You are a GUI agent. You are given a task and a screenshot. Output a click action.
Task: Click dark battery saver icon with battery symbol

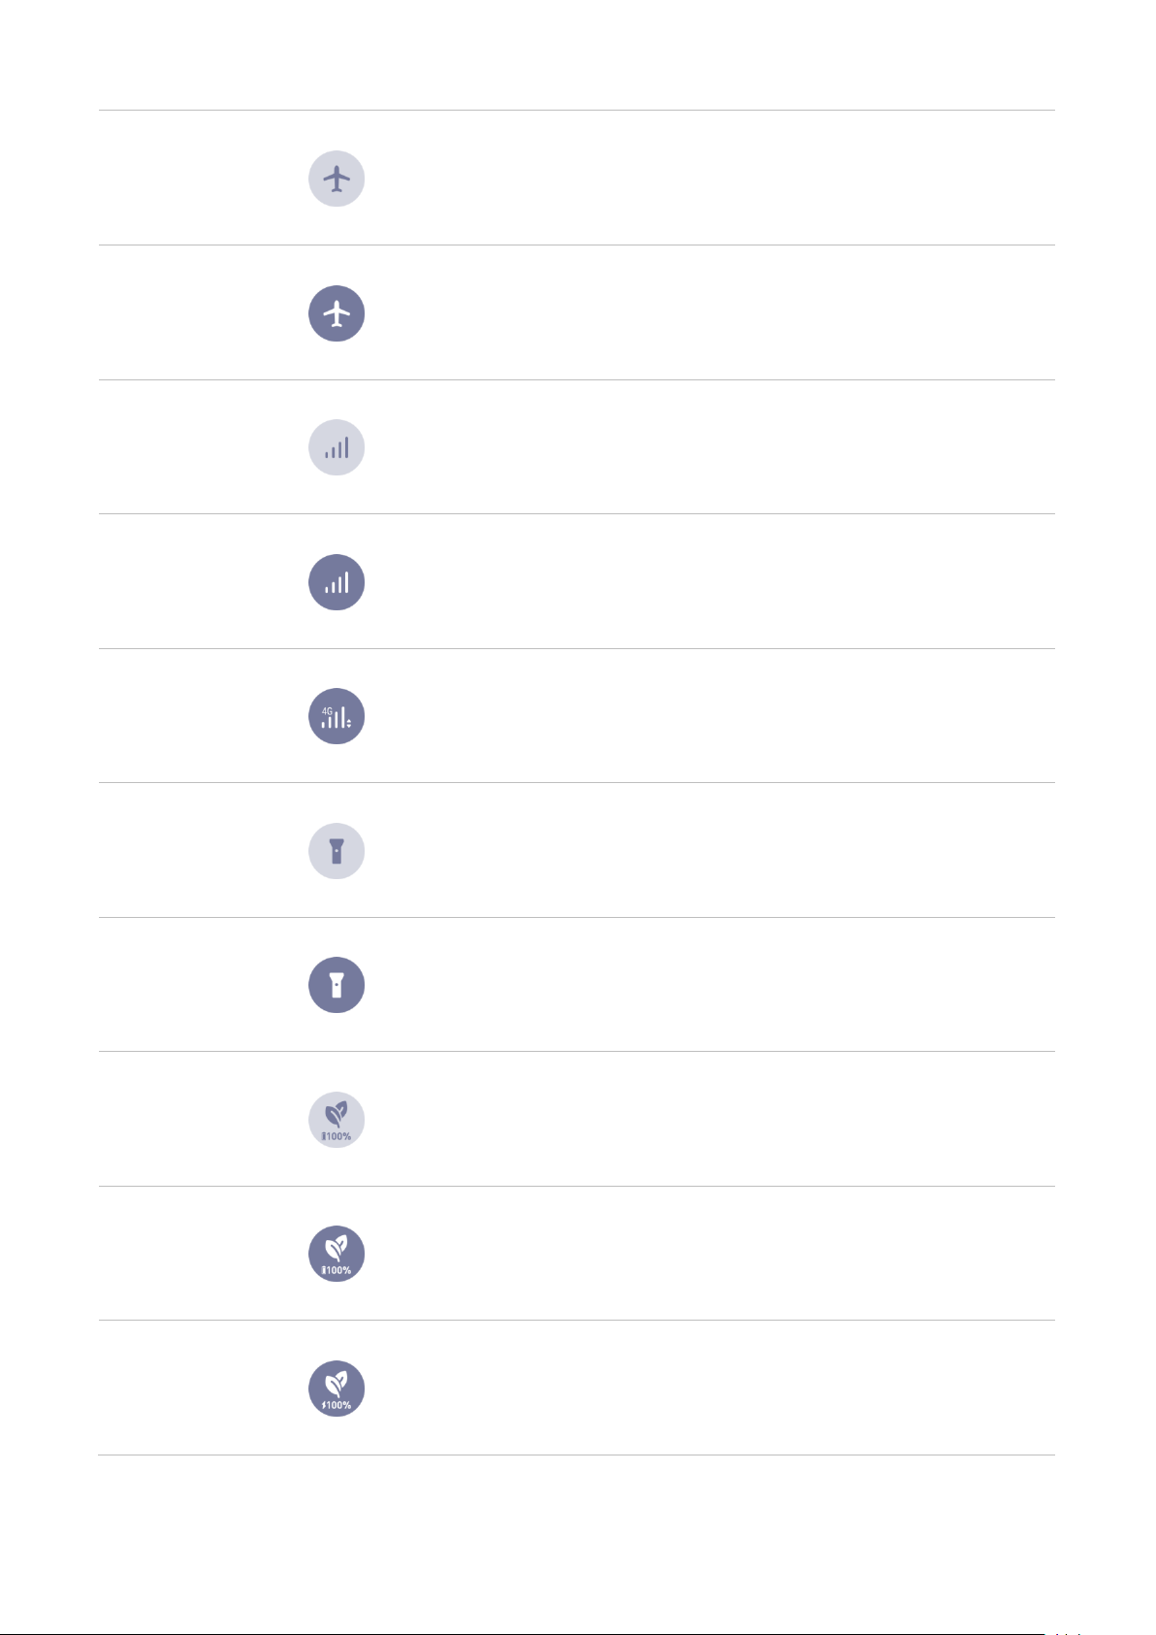(x=337, y=1254)
